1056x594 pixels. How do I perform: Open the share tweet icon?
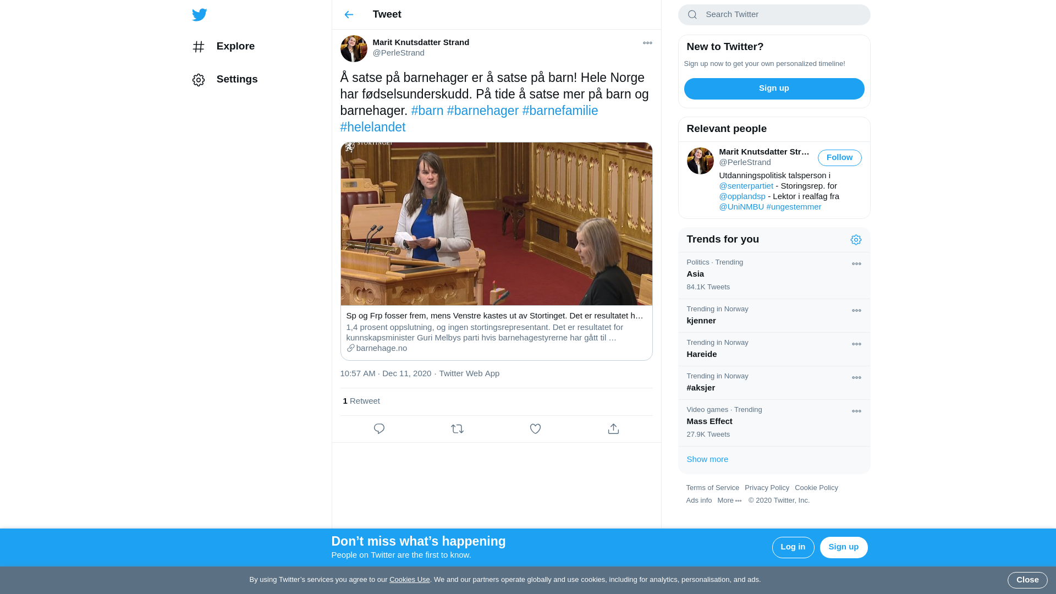coord(613,429)
